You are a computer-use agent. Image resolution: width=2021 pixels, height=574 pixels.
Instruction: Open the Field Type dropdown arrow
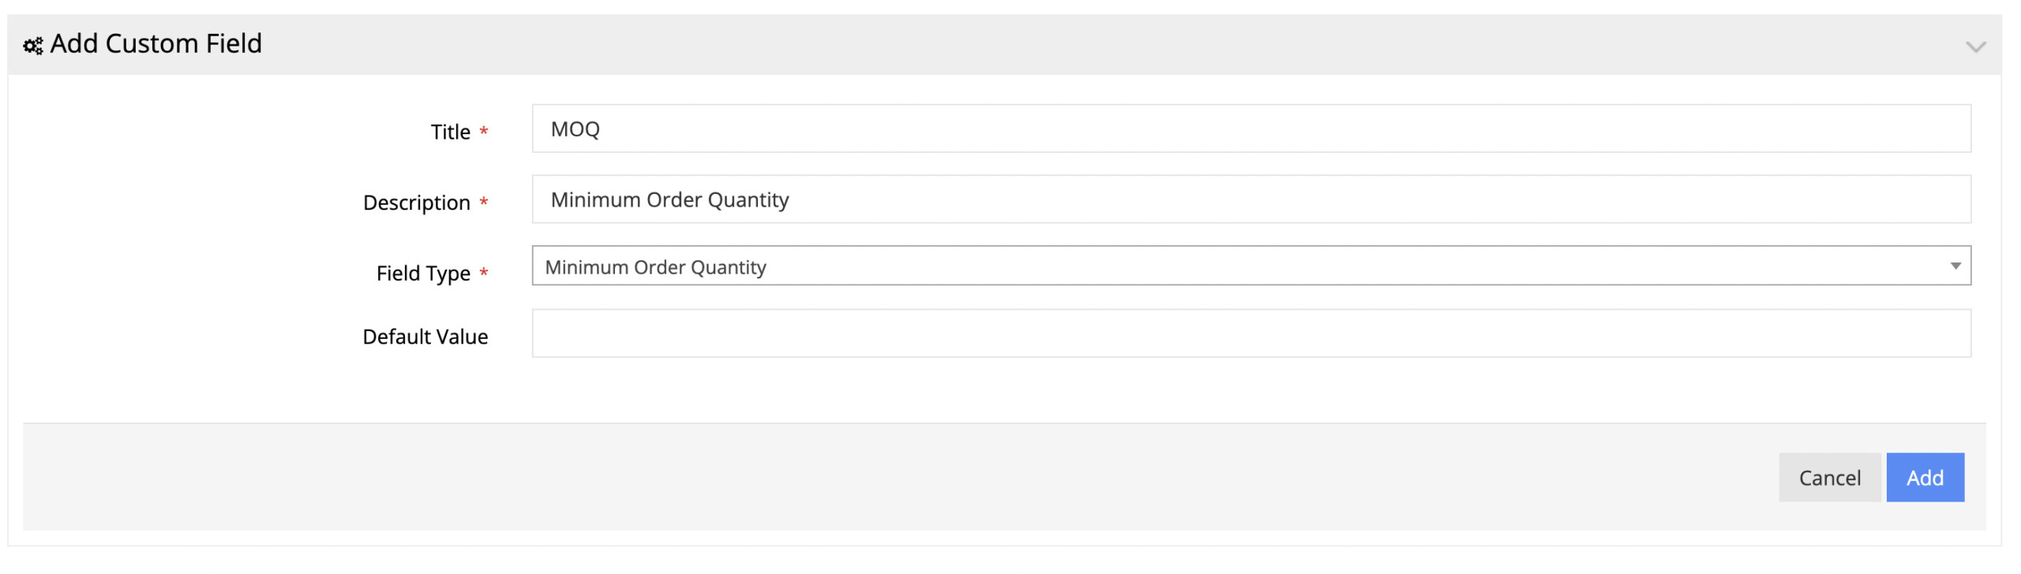point(1955,266)
